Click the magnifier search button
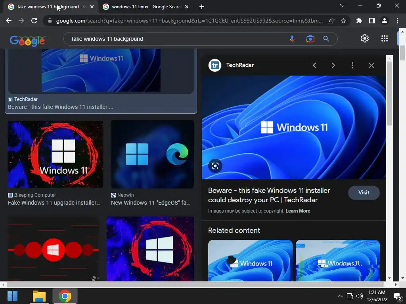 click(326, 39)
